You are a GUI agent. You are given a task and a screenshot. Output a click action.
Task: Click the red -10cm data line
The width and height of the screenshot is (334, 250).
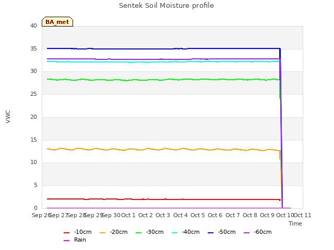149,199
